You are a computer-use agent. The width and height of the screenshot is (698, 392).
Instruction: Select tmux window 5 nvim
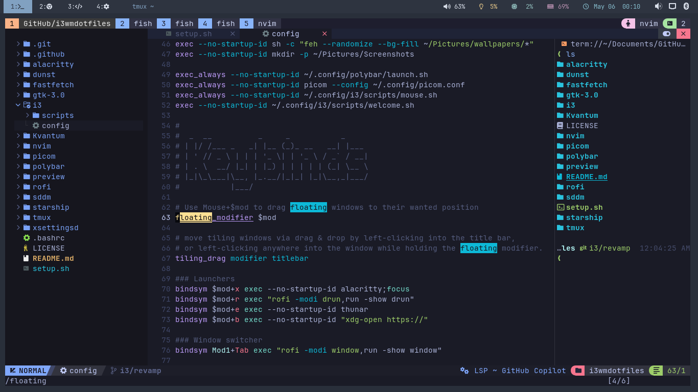(x=260, y=23)
